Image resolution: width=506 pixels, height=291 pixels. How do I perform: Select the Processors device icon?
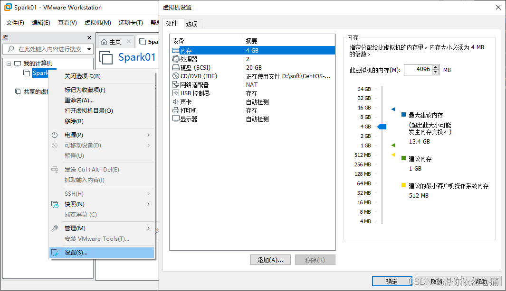coord(175,59)
